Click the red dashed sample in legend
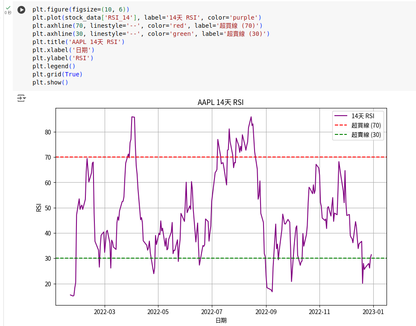The image size is (416, 326). [341, 125]
